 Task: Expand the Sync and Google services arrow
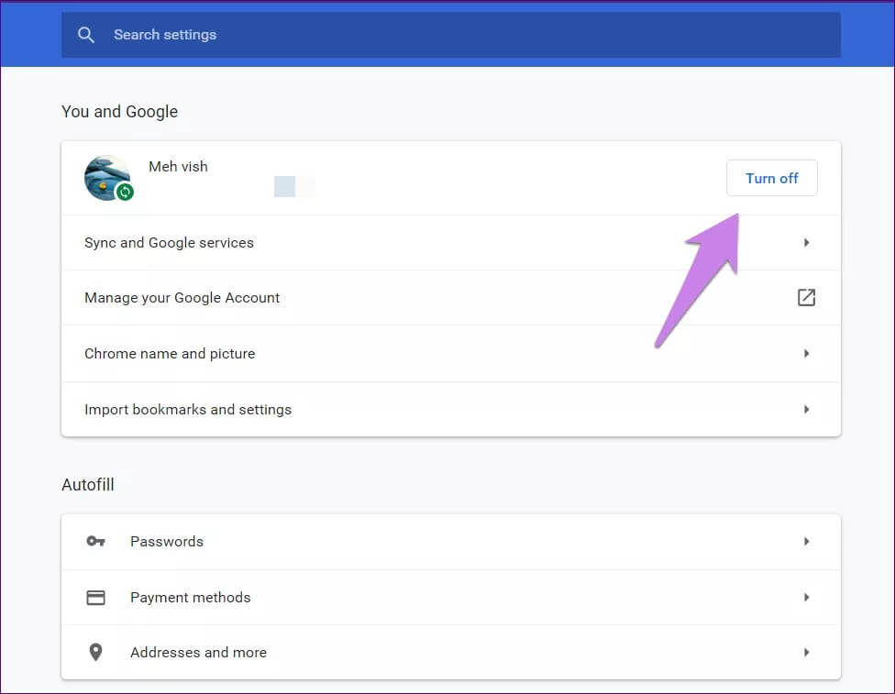click(x=806, y=243)
